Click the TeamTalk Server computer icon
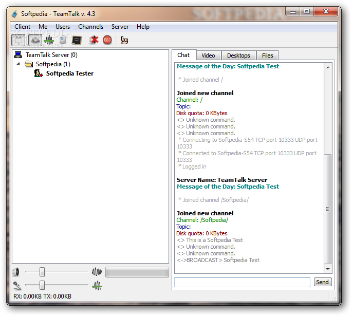Image resolution: width=352 pixels, height=316 pixels. coord(18,55)
